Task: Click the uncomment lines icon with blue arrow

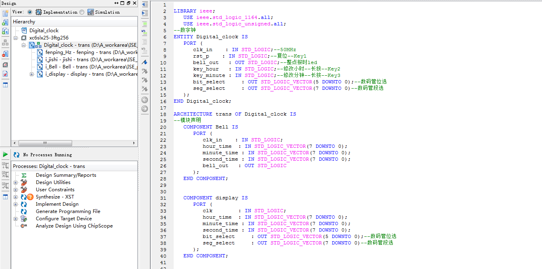Action: (x=145, y=31)
